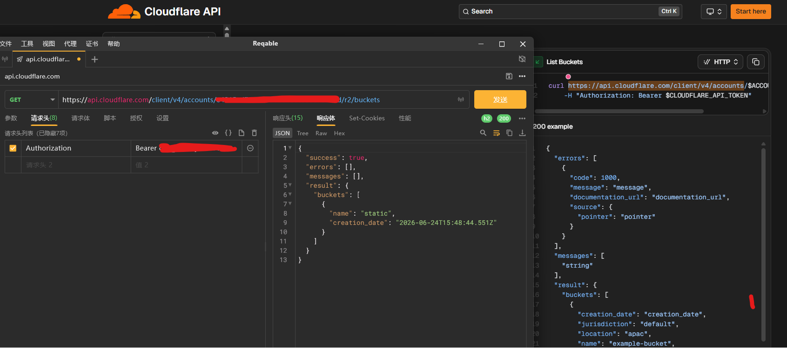This screenshot has width=787, height=348.
Task: Open the 证书 menu
Action: (92, 44)
